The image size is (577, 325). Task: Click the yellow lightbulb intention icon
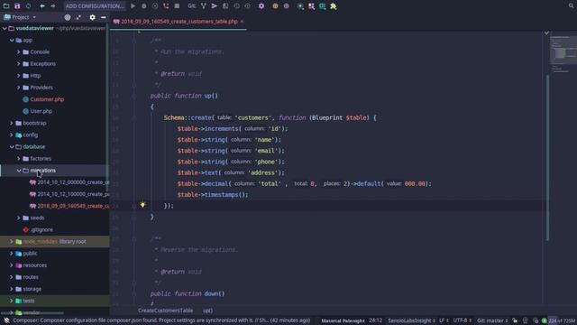point(142,205)
